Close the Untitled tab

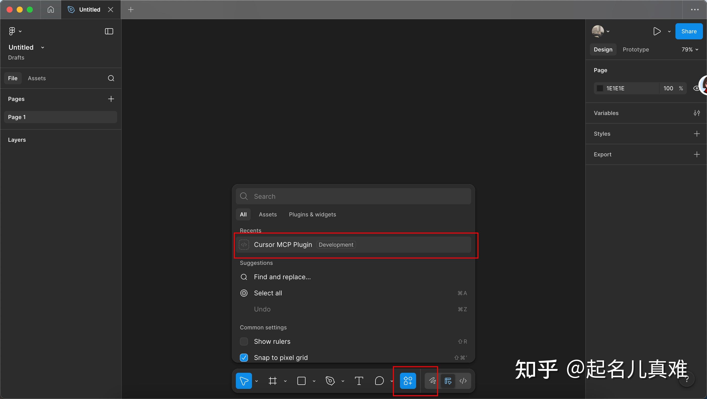tap(111, 10)
